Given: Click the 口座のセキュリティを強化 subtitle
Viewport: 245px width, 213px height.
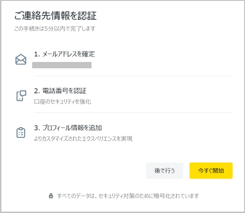Looking at the screenshot, I should (x=62, y=102).
